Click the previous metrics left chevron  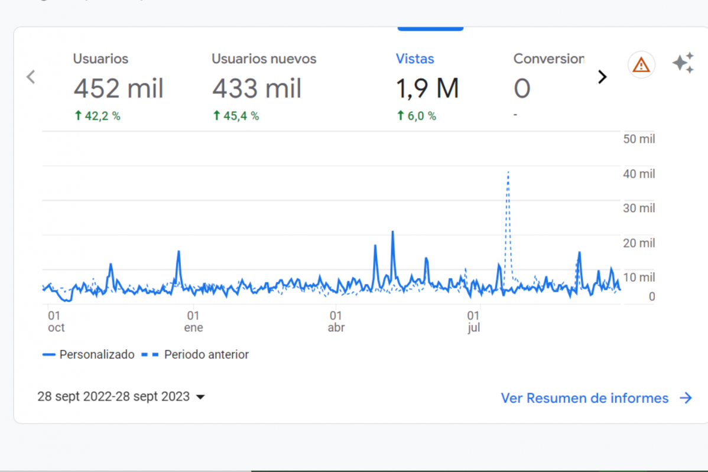[31, 77]
